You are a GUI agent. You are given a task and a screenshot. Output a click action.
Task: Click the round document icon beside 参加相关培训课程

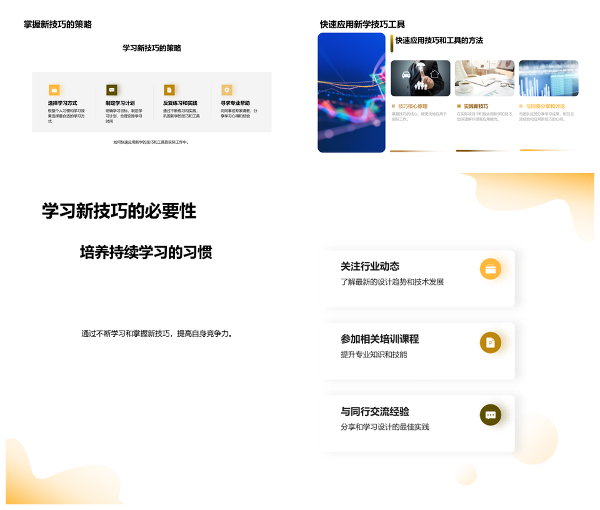tap(491, 342)
